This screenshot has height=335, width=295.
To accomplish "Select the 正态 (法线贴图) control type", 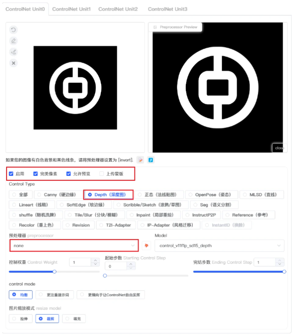I will tap(159, 195).
